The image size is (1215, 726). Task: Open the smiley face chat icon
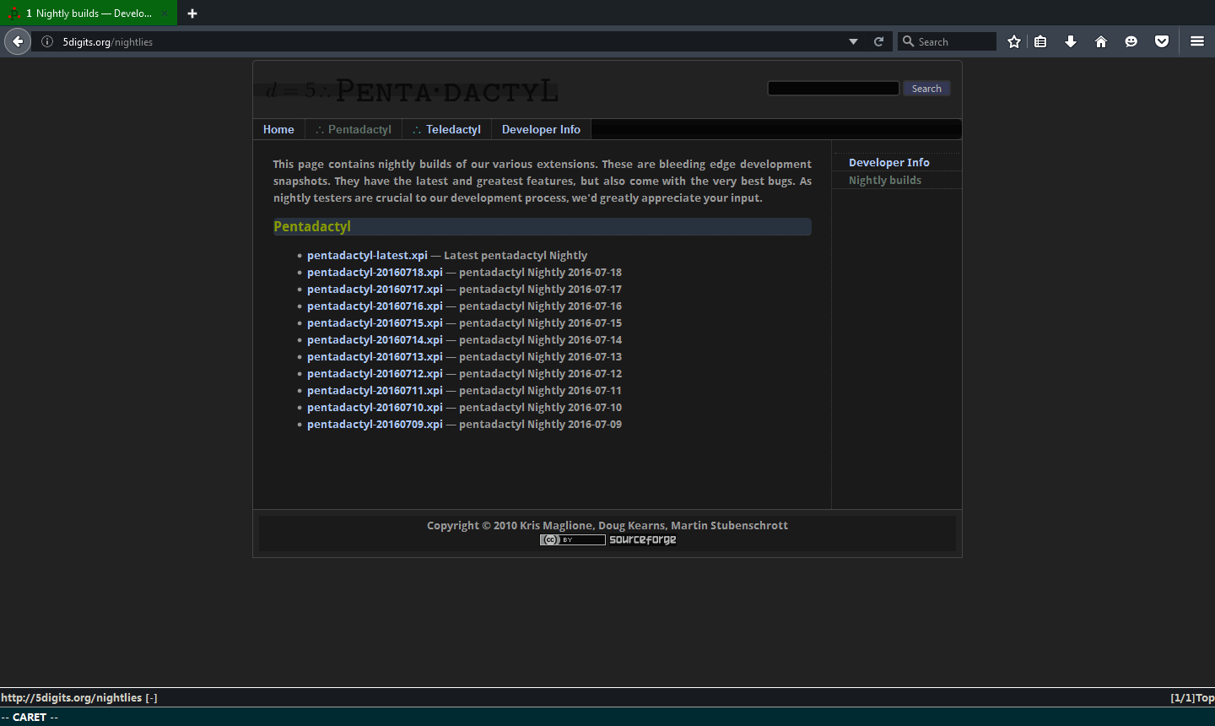1131,41
